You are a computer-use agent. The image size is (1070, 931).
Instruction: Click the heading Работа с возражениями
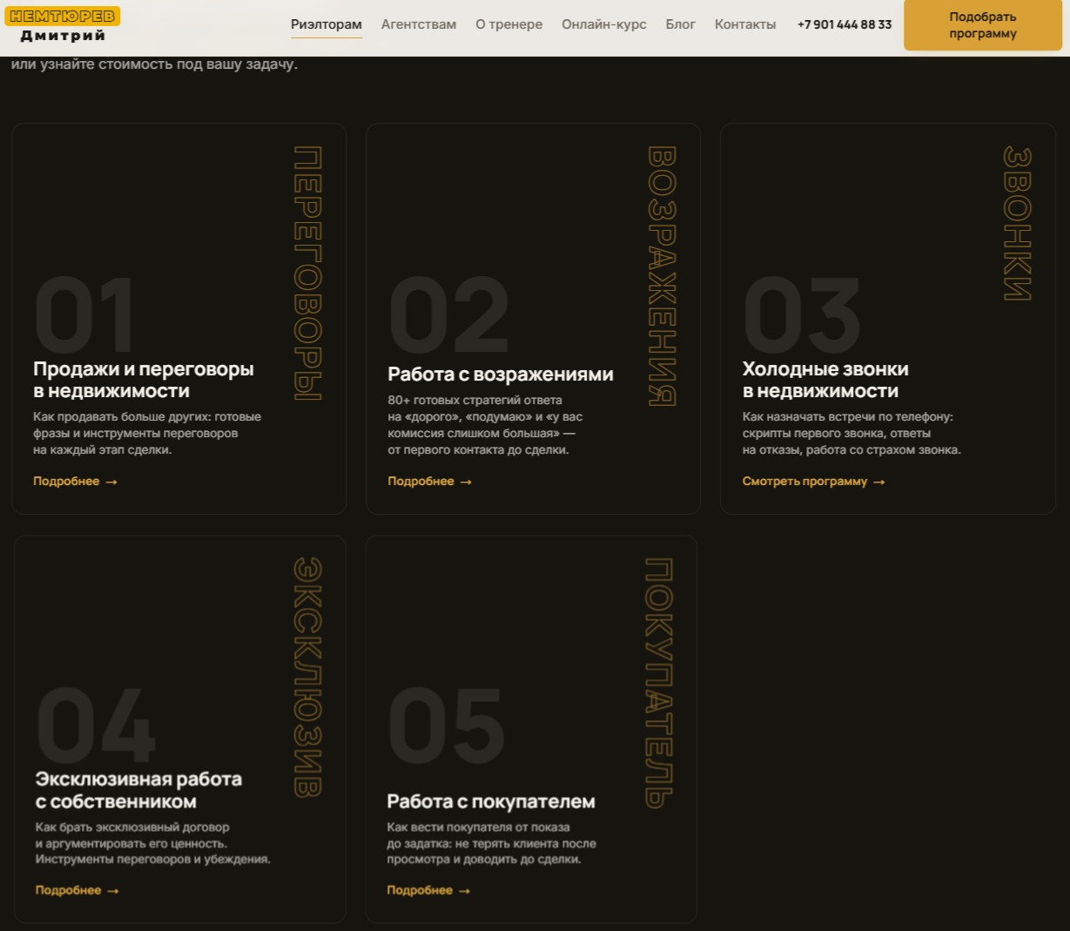click(501, 374)
